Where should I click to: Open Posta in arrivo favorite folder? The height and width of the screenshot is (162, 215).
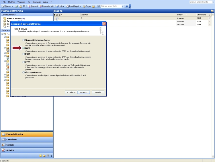coord(13,18)
